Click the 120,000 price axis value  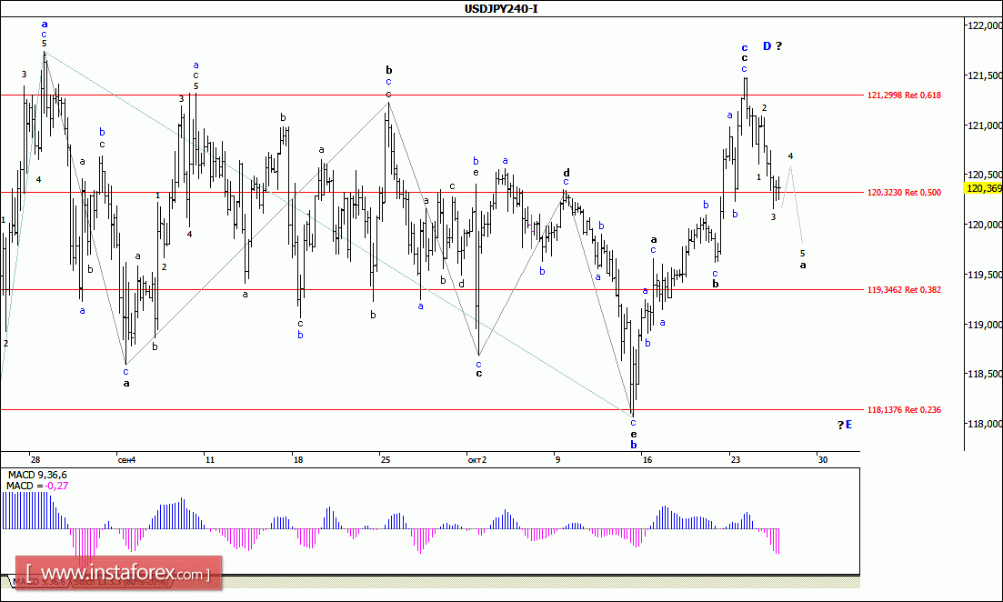tap(985, 225)
